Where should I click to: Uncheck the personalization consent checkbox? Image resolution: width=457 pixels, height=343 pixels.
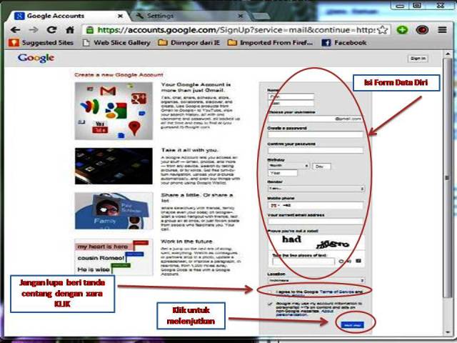point(270,304)
